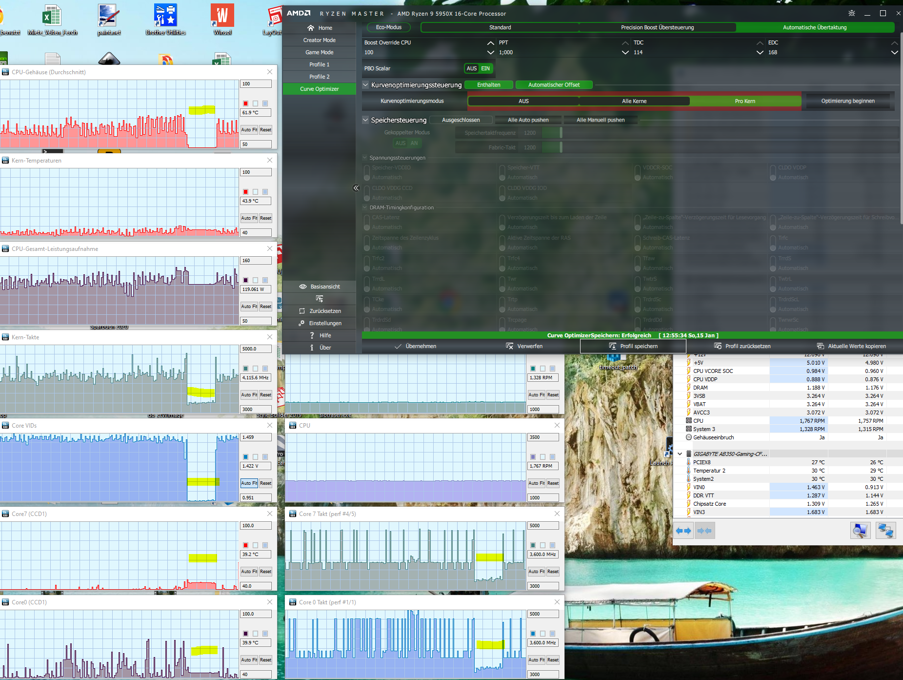
Task: Toggle the Speicher-VDDIO Automatisch switch
Action: tap(366, 172)
